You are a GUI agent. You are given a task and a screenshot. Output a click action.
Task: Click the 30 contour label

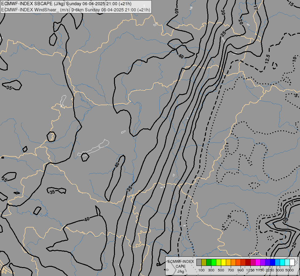click(223, 13)
